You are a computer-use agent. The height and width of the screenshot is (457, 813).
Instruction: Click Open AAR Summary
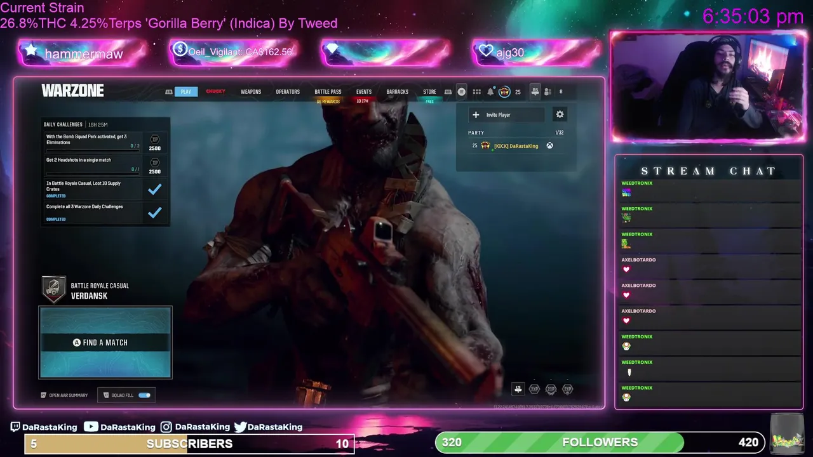click(64, 395)
